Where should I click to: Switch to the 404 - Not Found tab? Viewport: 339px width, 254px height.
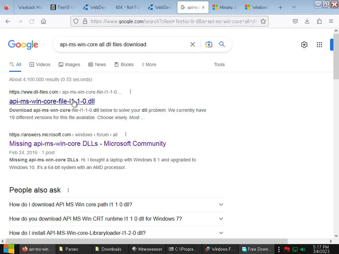128,7
